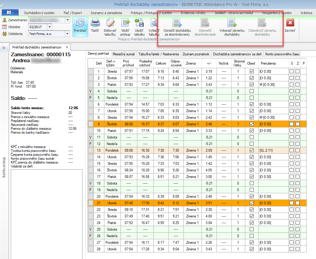Screen dimensions: 316x259
Task: Click the P marker for day 5
Action: click(x=91, y=98)
